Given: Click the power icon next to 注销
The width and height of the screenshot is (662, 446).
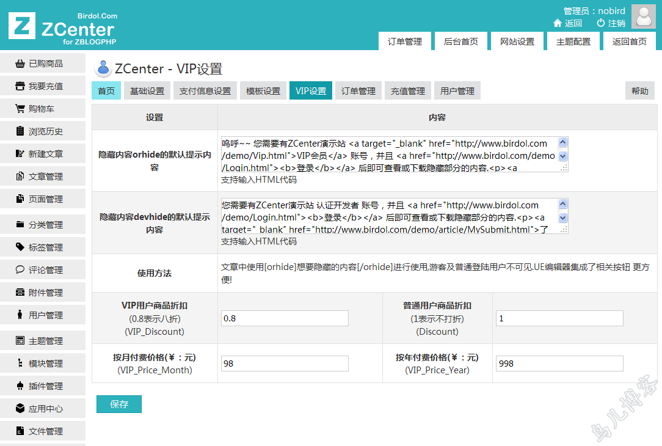Looking at the screenshot, I should click(x=601, y=23).
